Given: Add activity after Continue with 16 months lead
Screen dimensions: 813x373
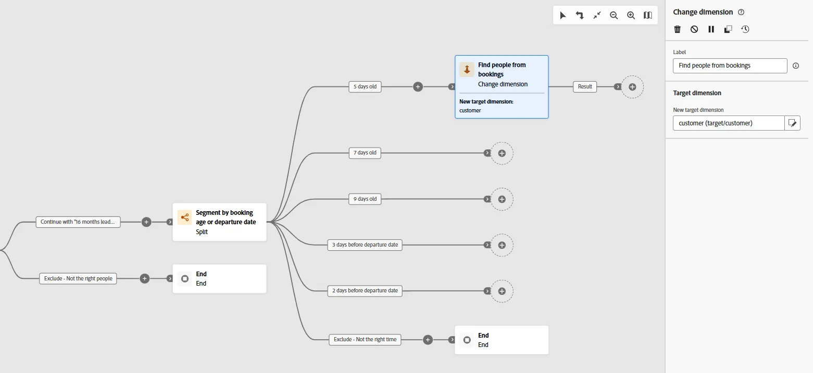Looking at the screenshot, I should coord(146,222).
